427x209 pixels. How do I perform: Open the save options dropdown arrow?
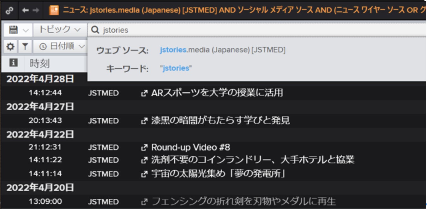[26, 30]
